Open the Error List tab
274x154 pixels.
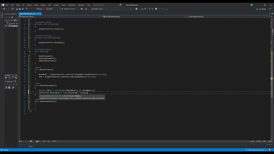click(x=22, y=146)
